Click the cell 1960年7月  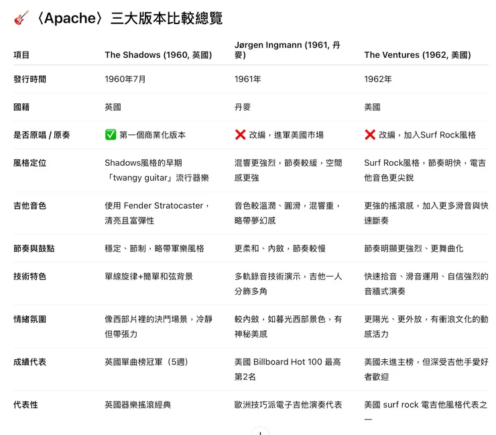pyautogui.click(x=125, y=79)
